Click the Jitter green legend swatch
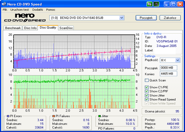Viewport: 185px width, 132px height. (x=100, y=116)
